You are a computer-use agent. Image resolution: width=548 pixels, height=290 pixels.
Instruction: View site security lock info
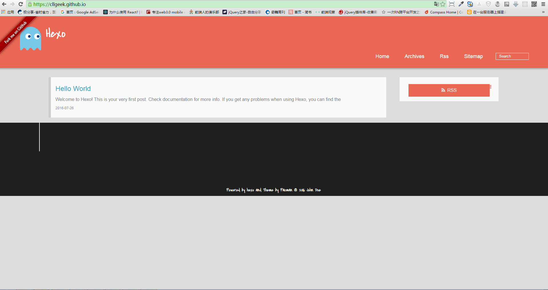pos(30,4)
